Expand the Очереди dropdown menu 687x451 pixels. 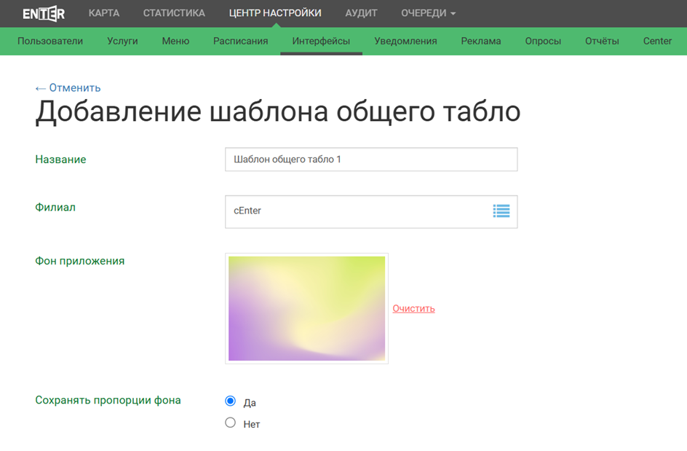428,13
